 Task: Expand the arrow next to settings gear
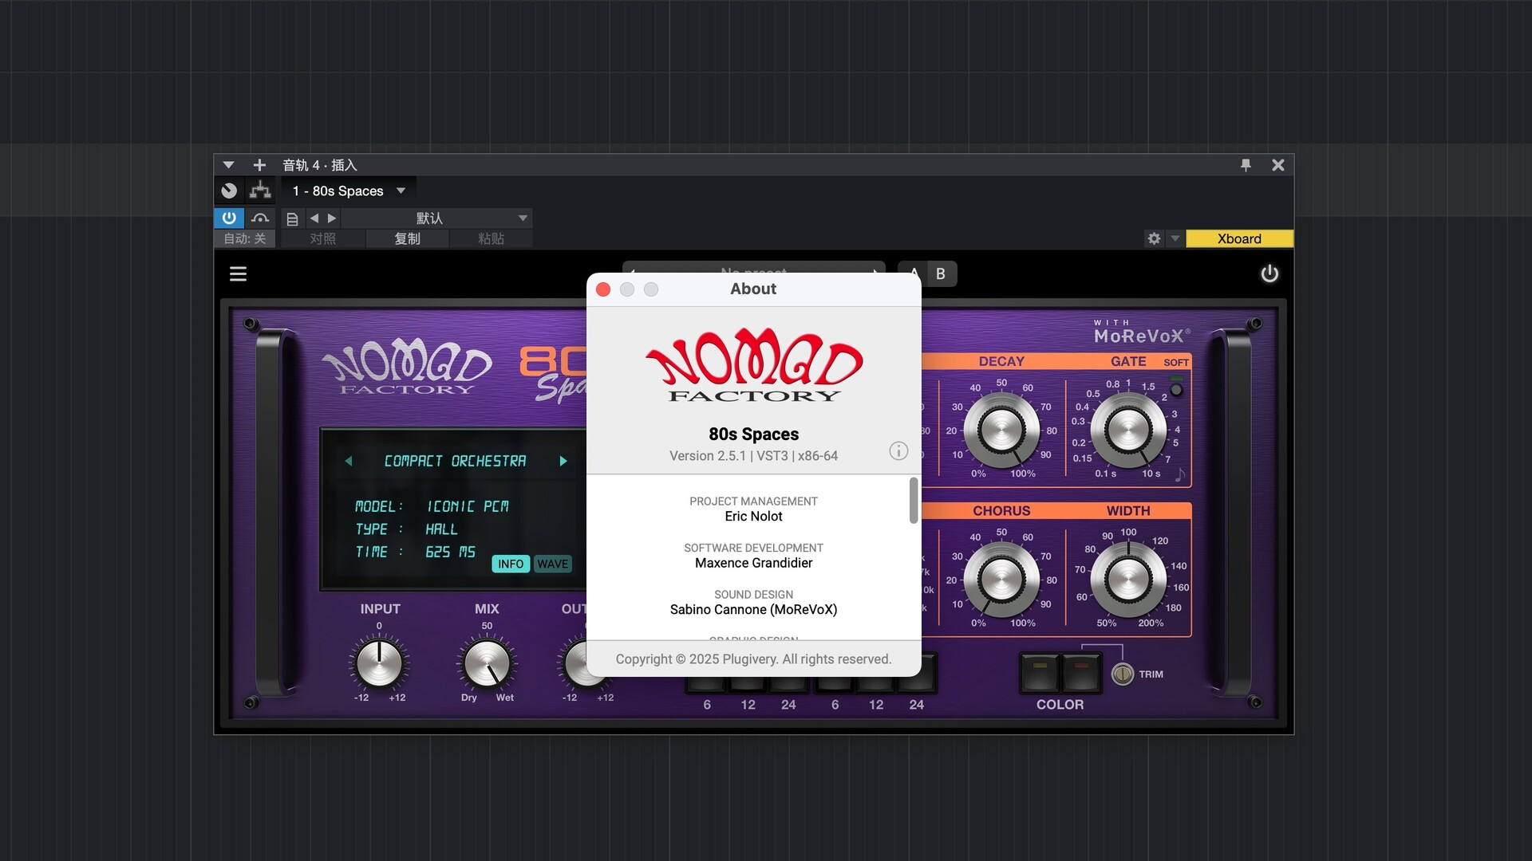[x=1175, y=238]
